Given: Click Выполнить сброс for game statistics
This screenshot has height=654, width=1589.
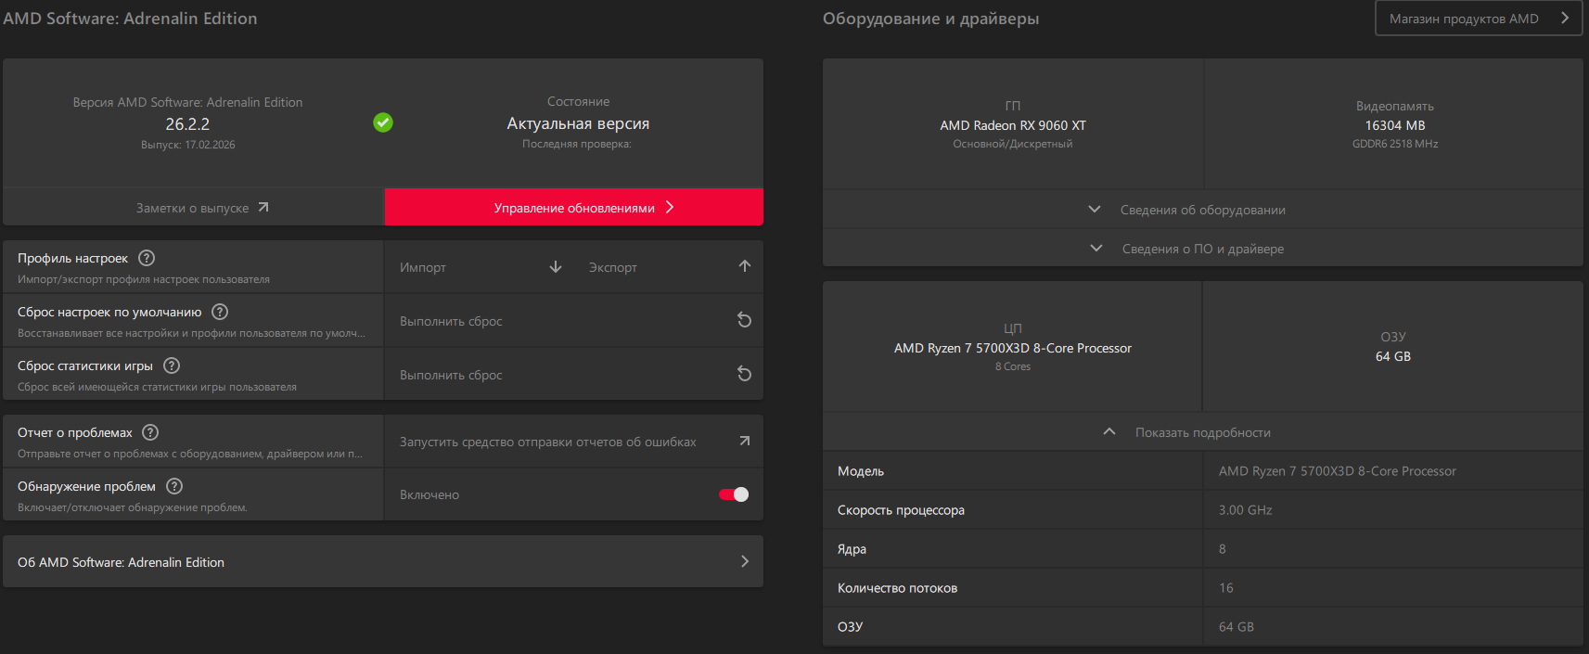Looking at the screenshot, I should pos(574,375).
